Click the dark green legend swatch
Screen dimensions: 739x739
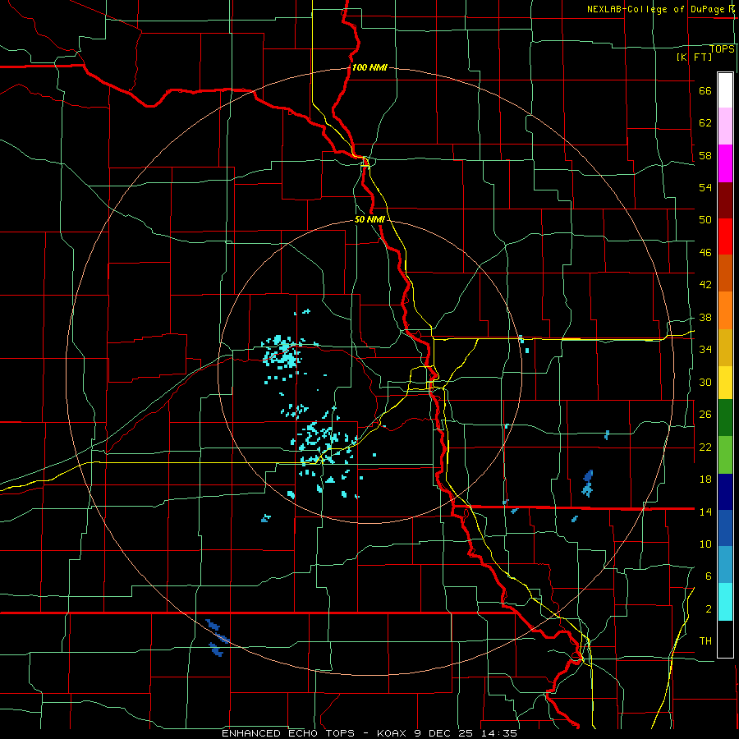point(725,418)
